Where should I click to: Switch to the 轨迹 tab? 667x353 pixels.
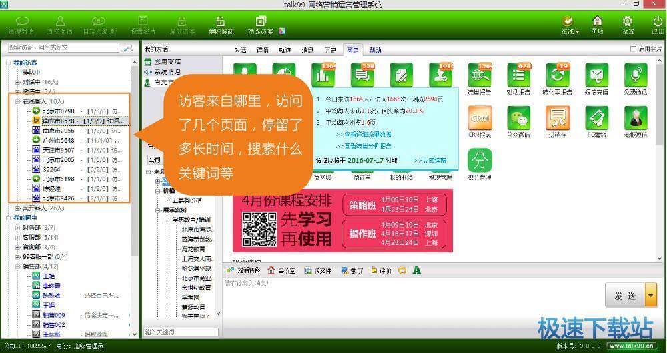[x=285, y=50]
